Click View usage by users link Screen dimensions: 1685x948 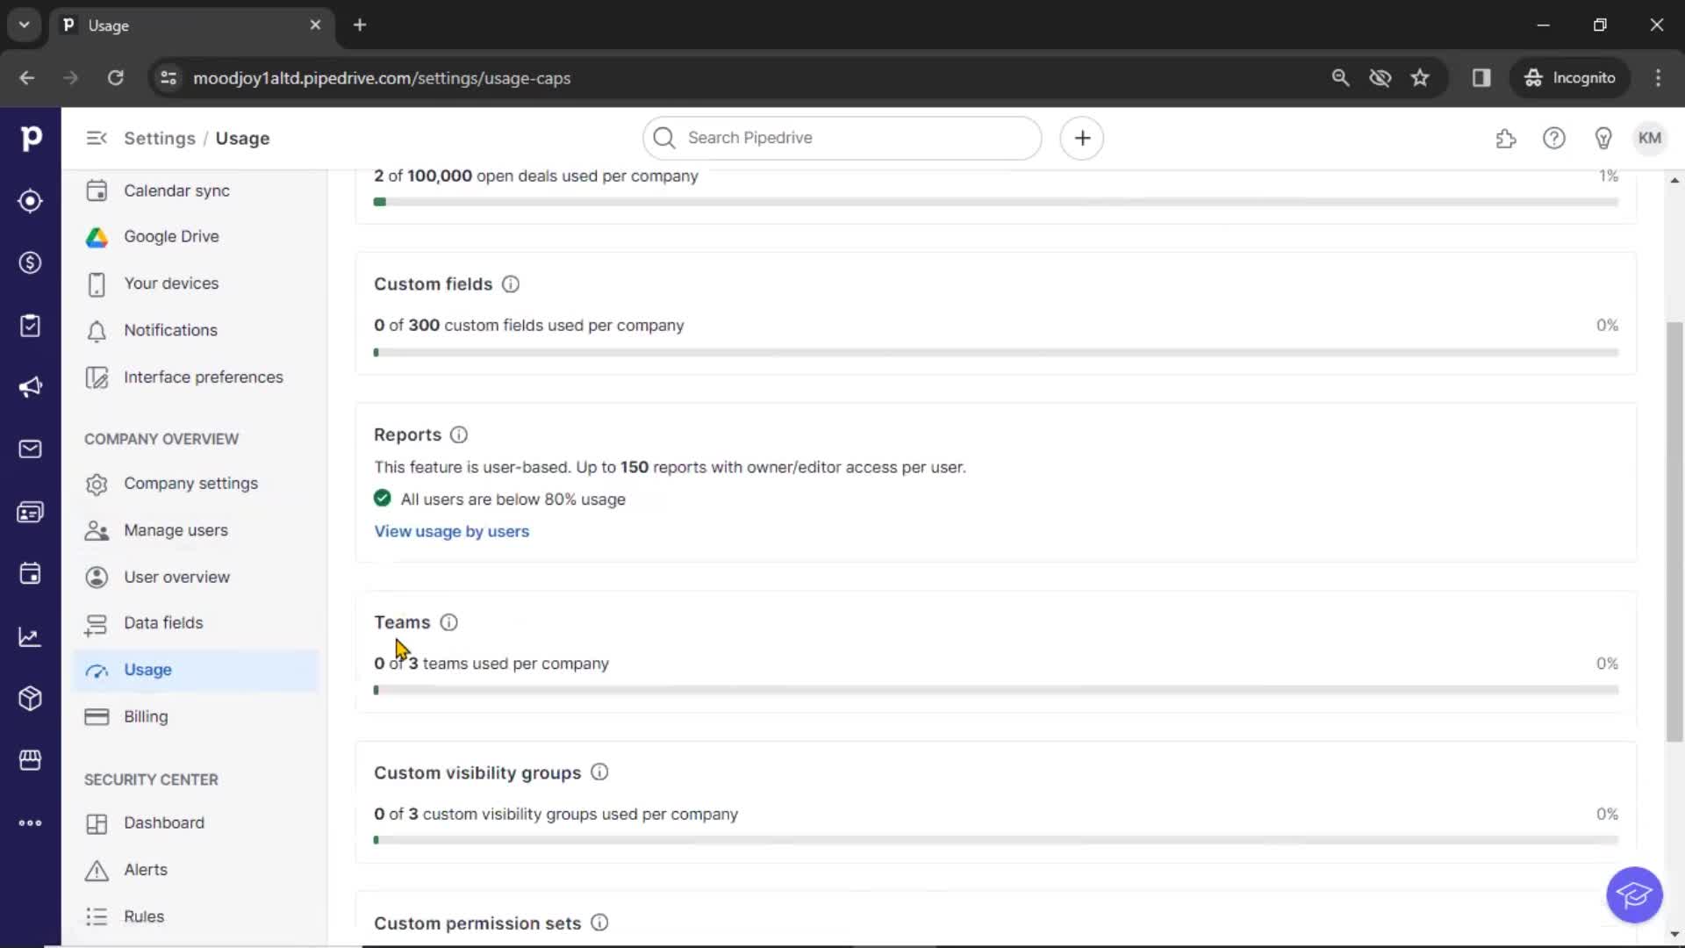click(x=451, y=530)
